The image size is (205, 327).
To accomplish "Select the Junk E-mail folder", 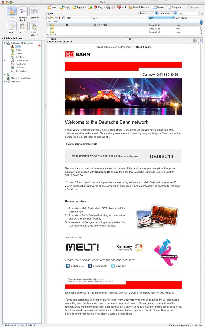I will coord(21,64).
